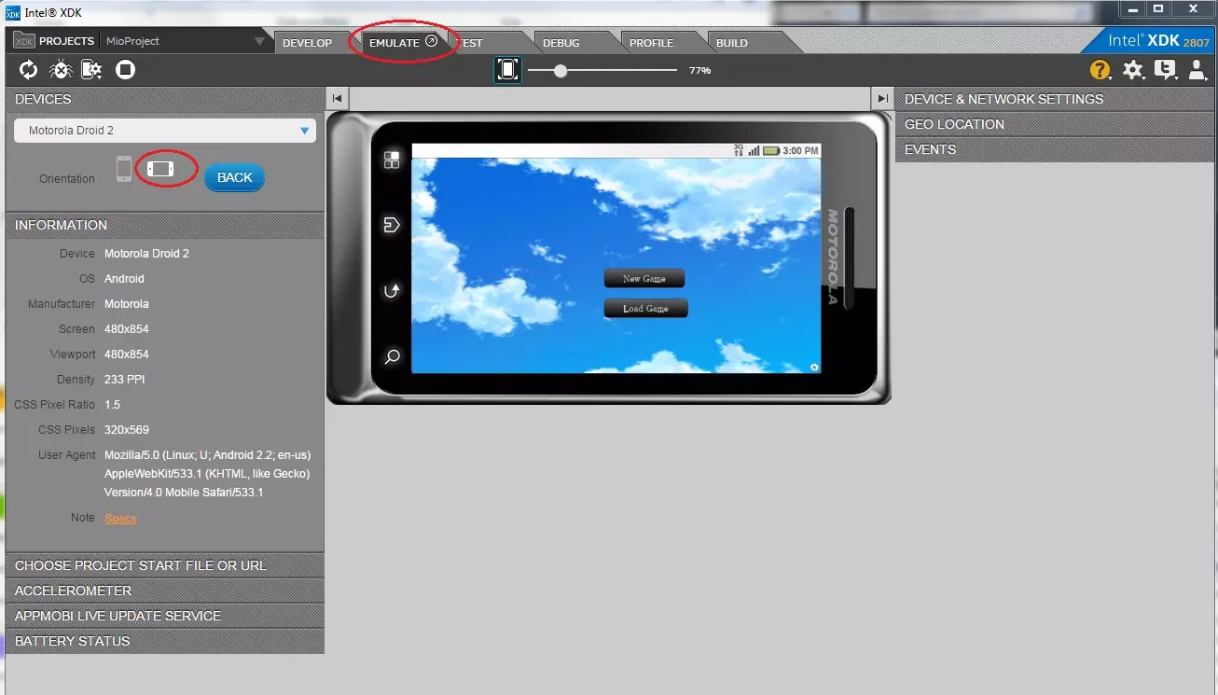Screen dimensions: 1218x695
Task: Tap the device menu grid key
Action: pos(392,160)
